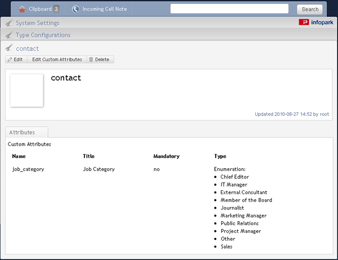
Task: Click the Clipboard count badge 3
Action: click(x=56, y=9)
